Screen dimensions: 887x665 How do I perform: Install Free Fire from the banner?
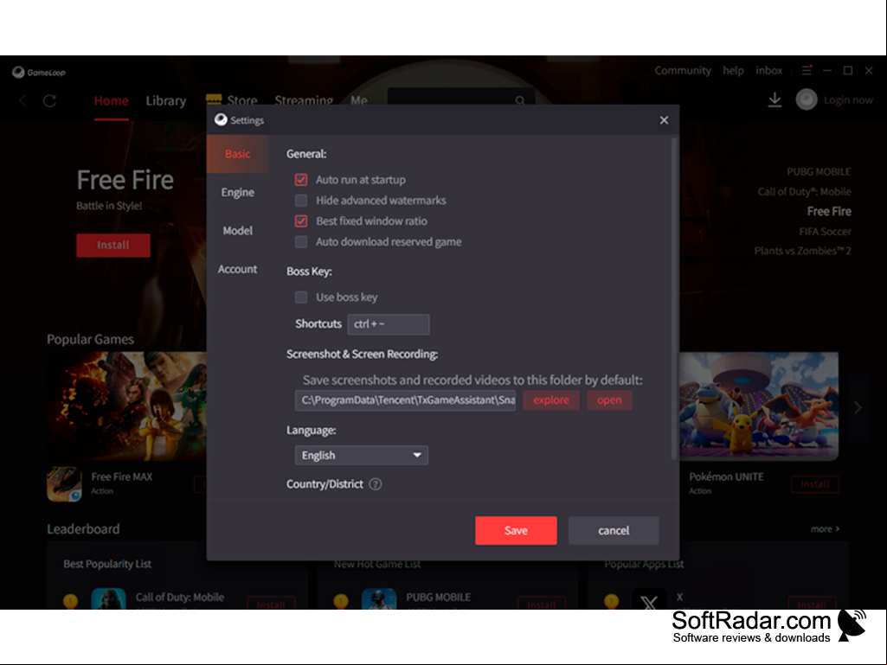coord(113,245)
